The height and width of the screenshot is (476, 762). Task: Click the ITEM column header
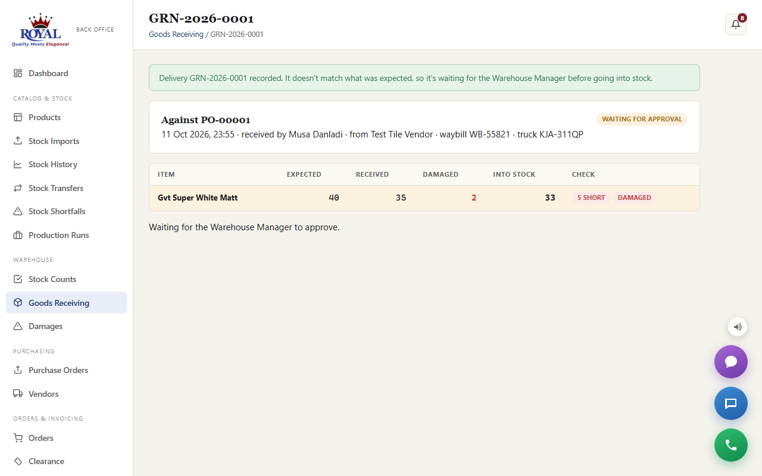[x=166, y=174]
